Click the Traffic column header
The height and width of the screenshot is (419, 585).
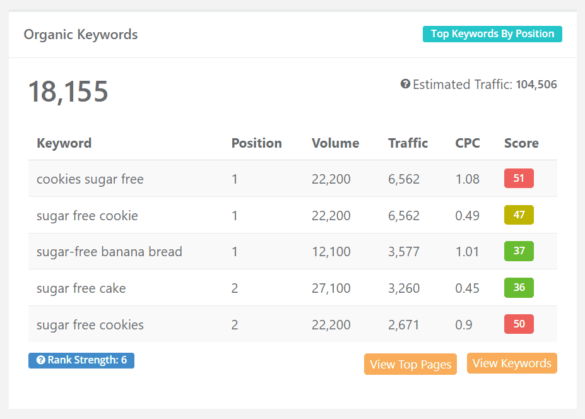408,143
